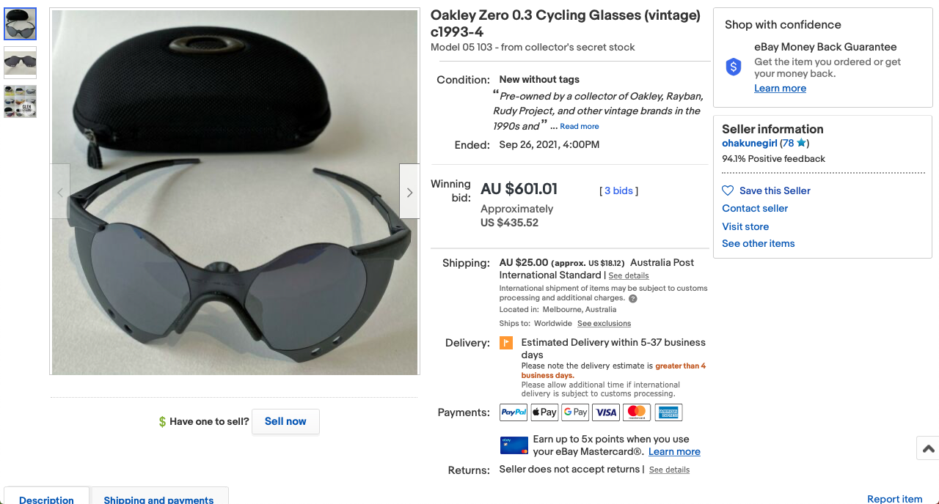939x504 pixels.
Task: Click the Apple Pay payment icon
Action: click(544, 412)
